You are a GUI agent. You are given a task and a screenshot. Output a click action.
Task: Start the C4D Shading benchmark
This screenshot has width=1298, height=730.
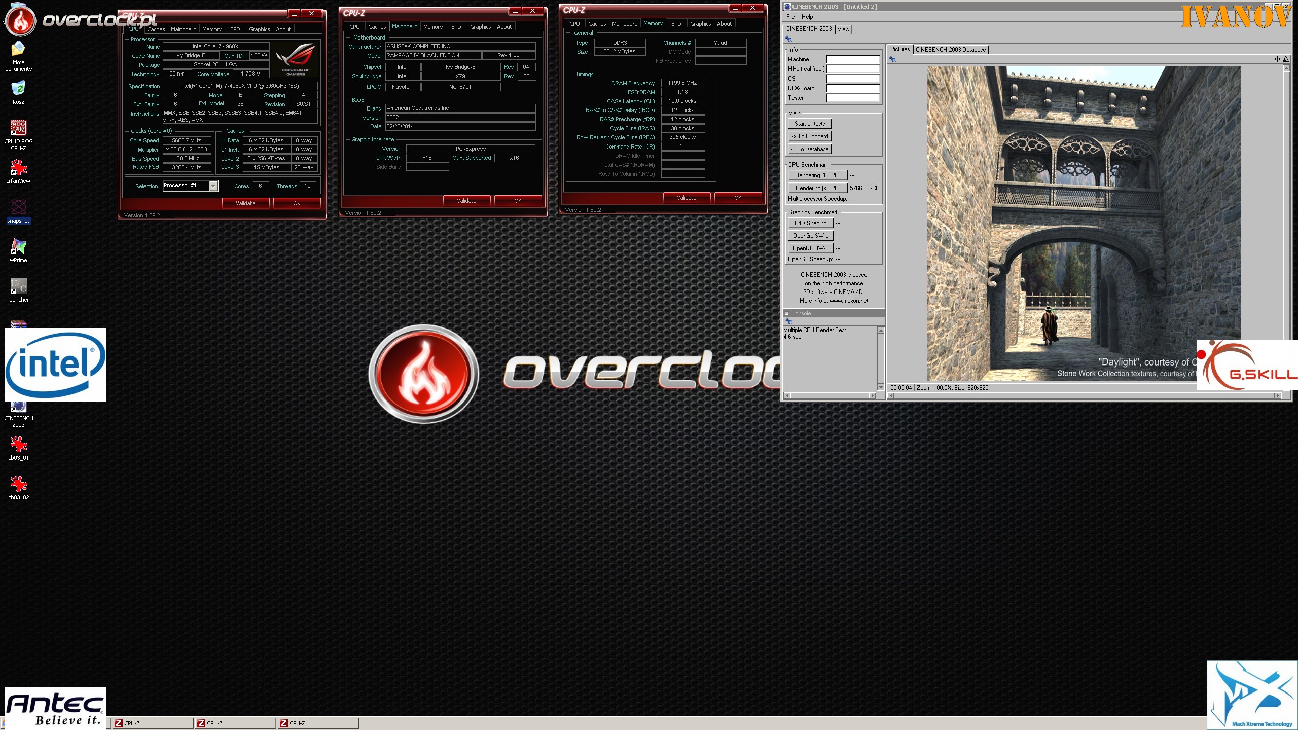point(810,223)
